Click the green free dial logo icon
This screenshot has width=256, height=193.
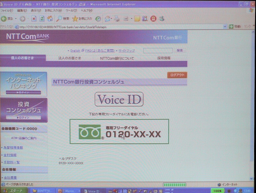90,132
